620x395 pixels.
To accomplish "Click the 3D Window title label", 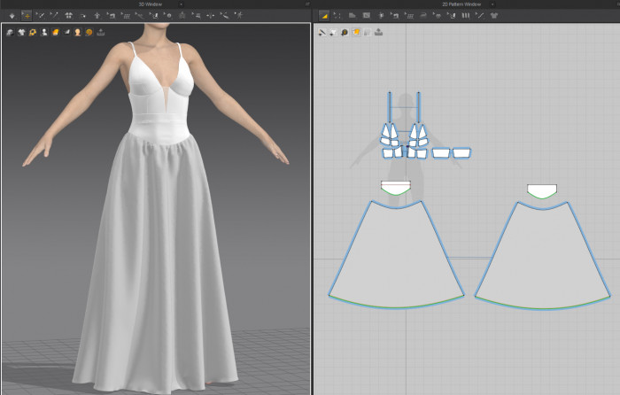I will coord(151,4).
